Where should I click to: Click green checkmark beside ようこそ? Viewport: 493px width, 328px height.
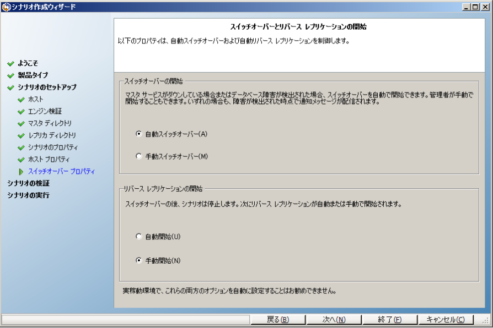(x=10, y=64)
